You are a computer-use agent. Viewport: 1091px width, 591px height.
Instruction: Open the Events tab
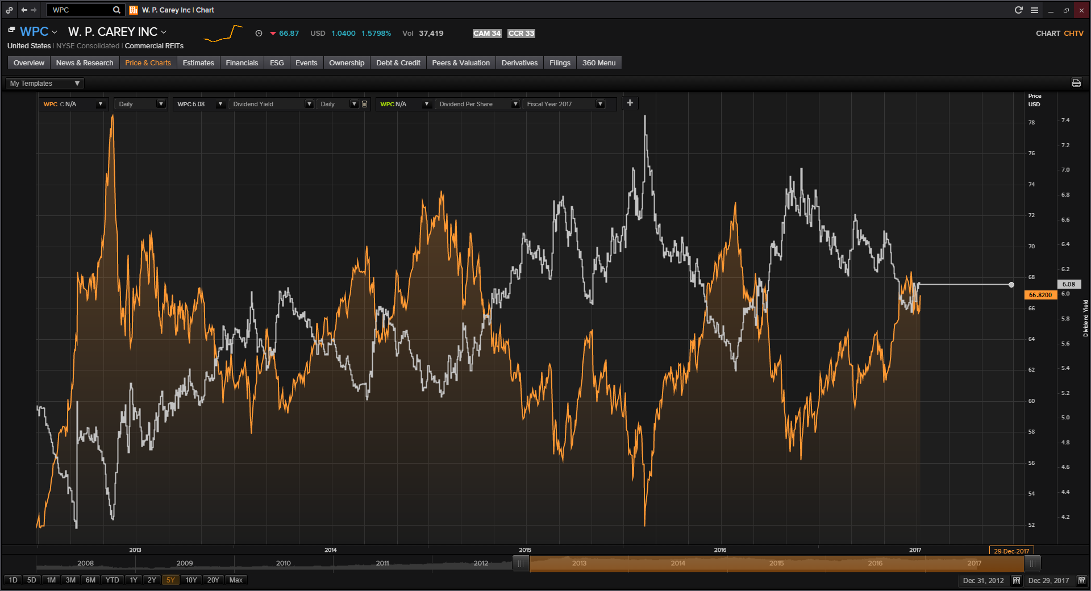click(x=306, y=63)
